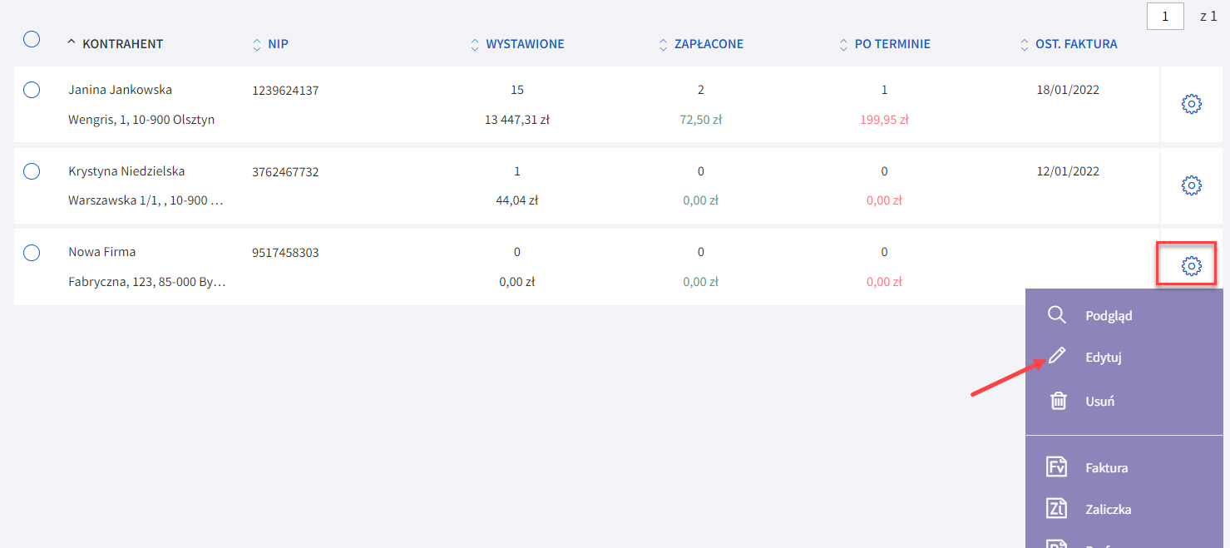Select the Nowa Firma row checkbox

[x=32, y=253]
